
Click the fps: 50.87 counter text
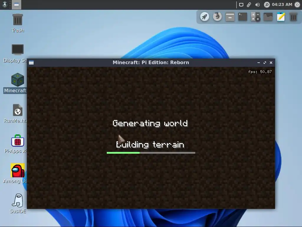pos(260,72)
